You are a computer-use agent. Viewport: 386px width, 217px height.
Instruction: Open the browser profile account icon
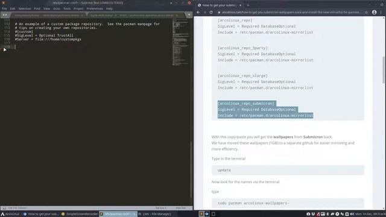[x=374, y=12]
